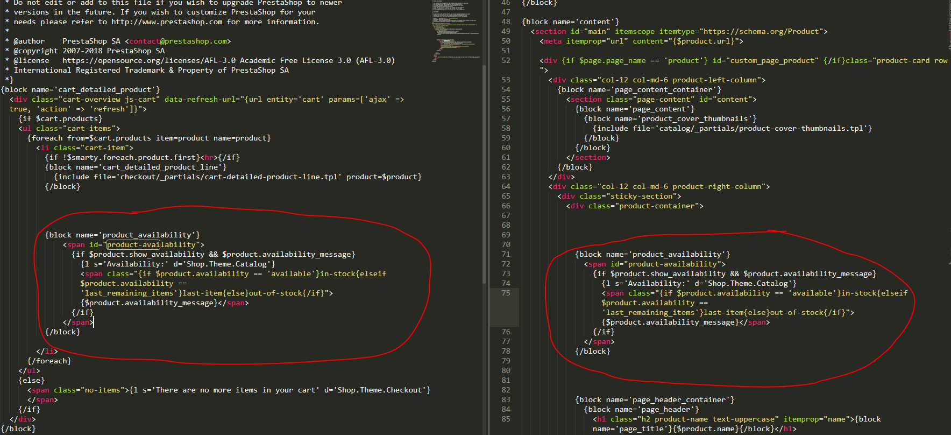The height and width of the screenshot is (435, 951).
Task: Click the @license tag in the header comment
Action: pos(31,61)
